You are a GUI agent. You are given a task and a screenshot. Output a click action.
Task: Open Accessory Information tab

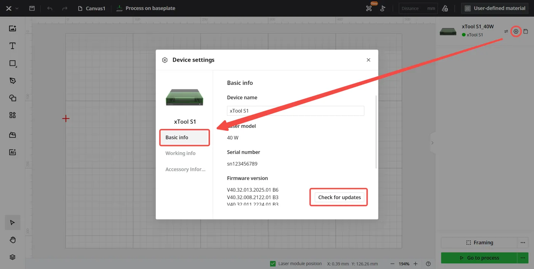coord(185,169)
